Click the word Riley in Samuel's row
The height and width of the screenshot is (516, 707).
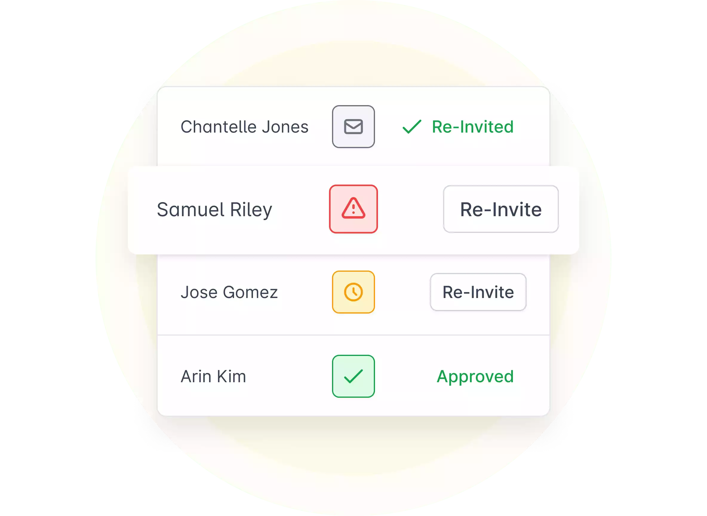pos(251,210)
